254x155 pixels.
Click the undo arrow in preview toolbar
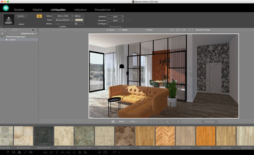pos(150,121)
